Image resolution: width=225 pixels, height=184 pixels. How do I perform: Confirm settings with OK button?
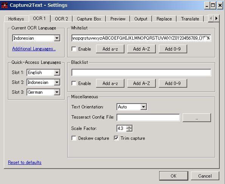tap(174, 176)
